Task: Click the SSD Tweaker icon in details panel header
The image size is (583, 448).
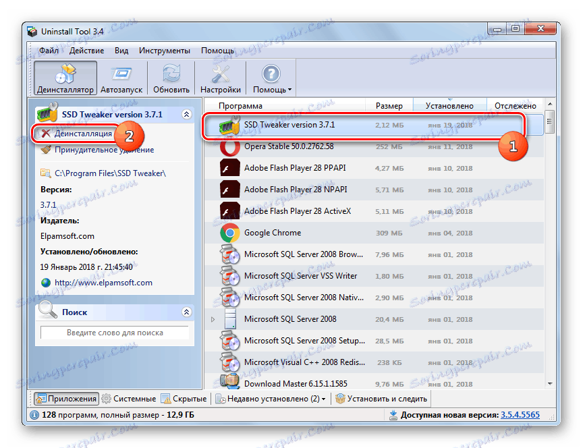Action: pos(48,113)
